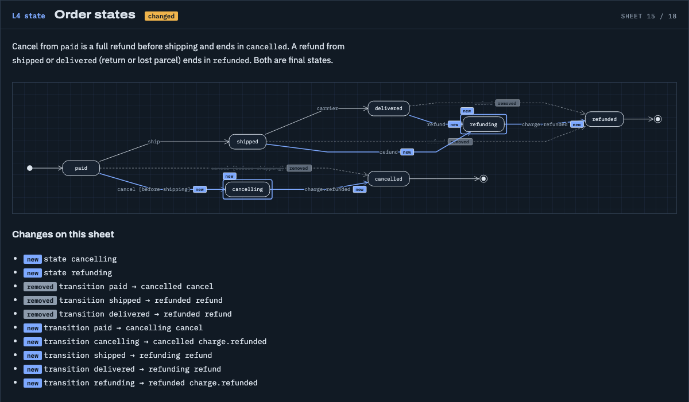Viewport: 689px width, 402px height.
Task: Click the Changes on this sheet heading
Action: pyautogui.click(x=63, y=234)
